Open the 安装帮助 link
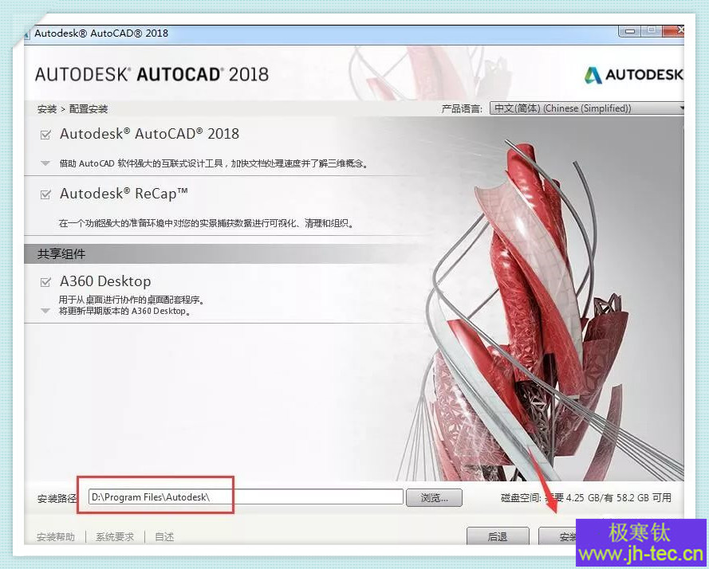 point(56,537)
